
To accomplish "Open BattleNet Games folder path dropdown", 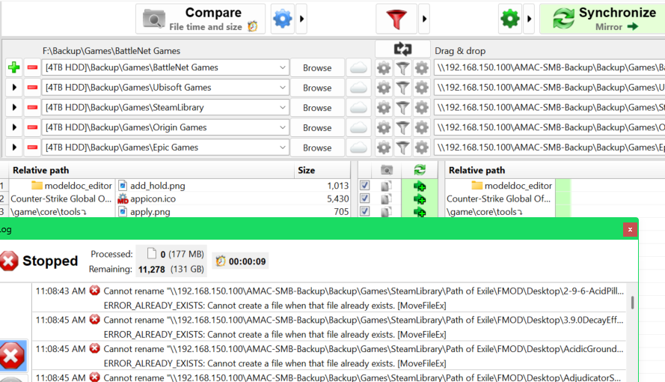I will pyautogui.click(x=283, y=67).
